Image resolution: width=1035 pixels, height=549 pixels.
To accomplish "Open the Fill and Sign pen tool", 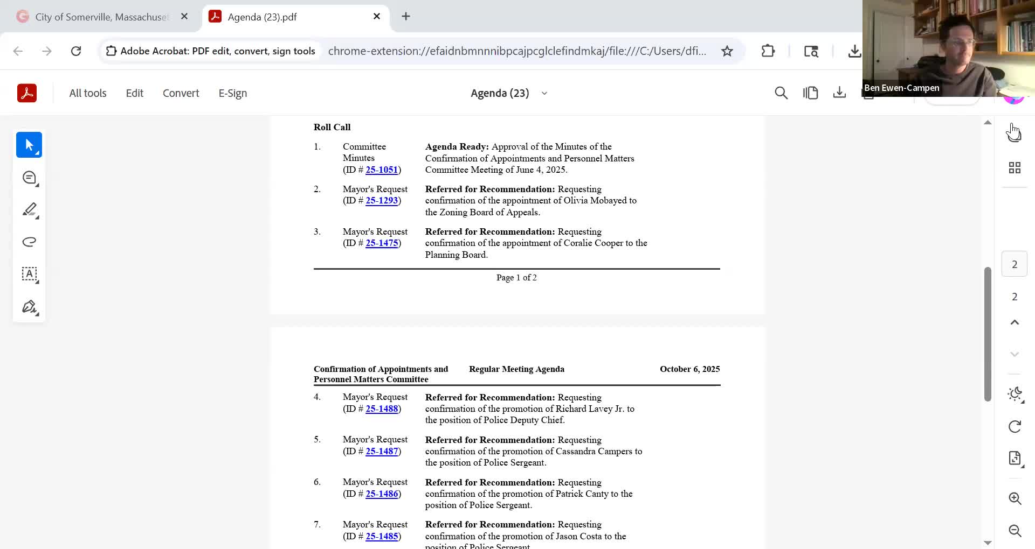I will pyautogui.click(x=29, y=307).
